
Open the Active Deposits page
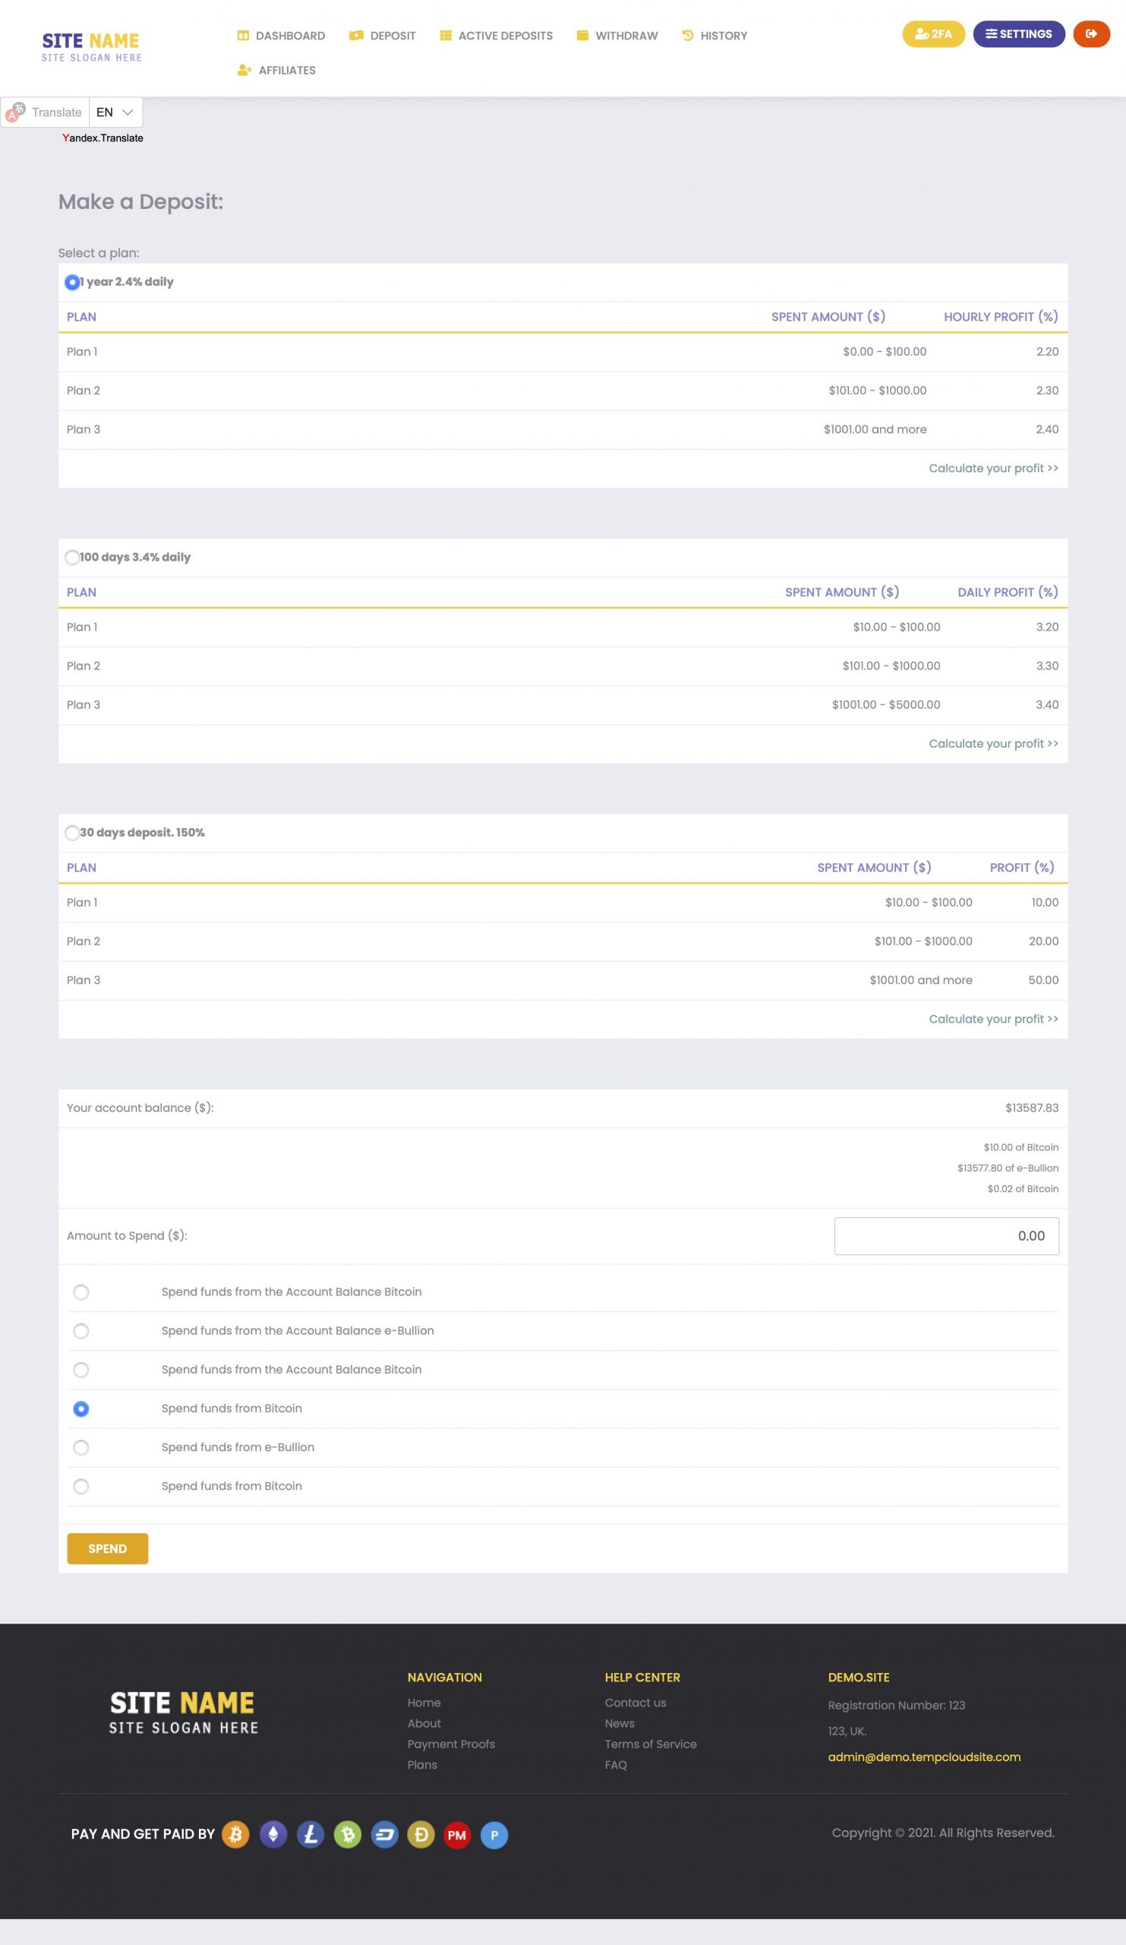[496, 36]
